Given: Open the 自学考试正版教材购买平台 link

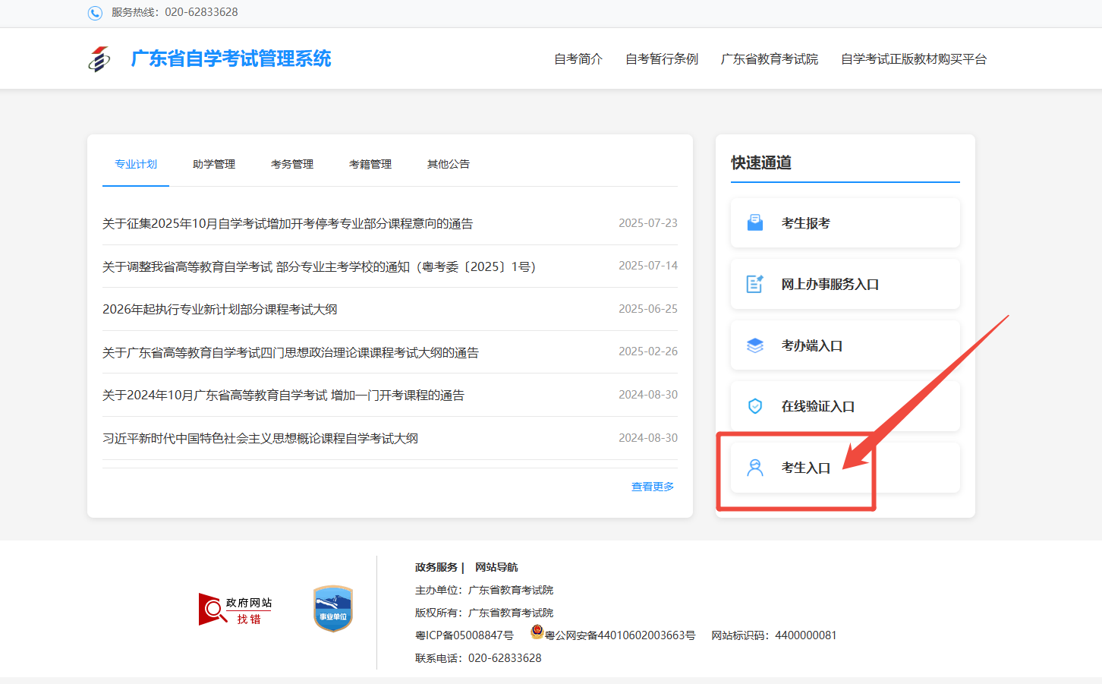Looking at the screenshot, I should click(913, 58).
